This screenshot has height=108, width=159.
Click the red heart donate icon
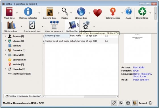[x=97, y=13]
